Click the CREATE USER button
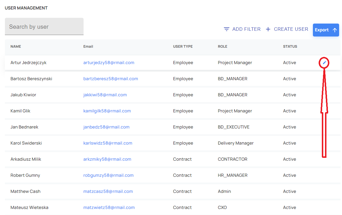 coord(287,29)
